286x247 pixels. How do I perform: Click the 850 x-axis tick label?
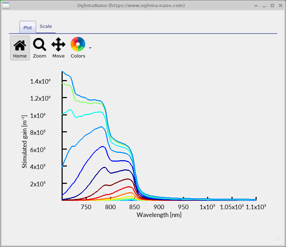(x=135, y=207)
